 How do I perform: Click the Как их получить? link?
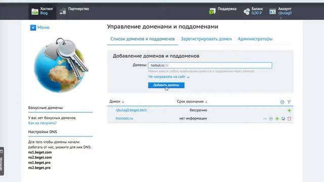point(43,123)
